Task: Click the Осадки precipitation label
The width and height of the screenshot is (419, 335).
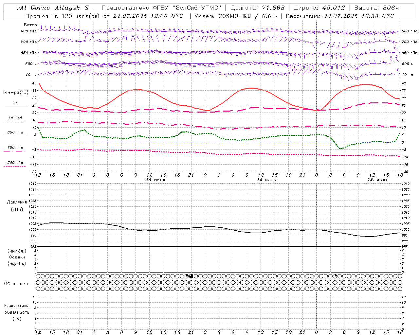Action: [x=17, y=257]
